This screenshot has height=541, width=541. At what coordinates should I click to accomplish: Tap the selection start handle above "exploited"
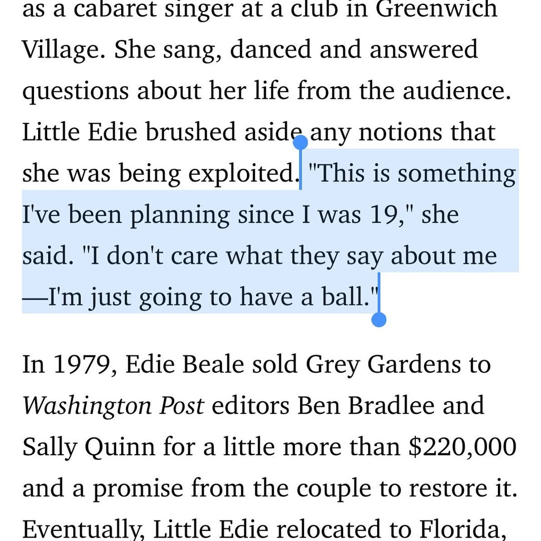300,143
